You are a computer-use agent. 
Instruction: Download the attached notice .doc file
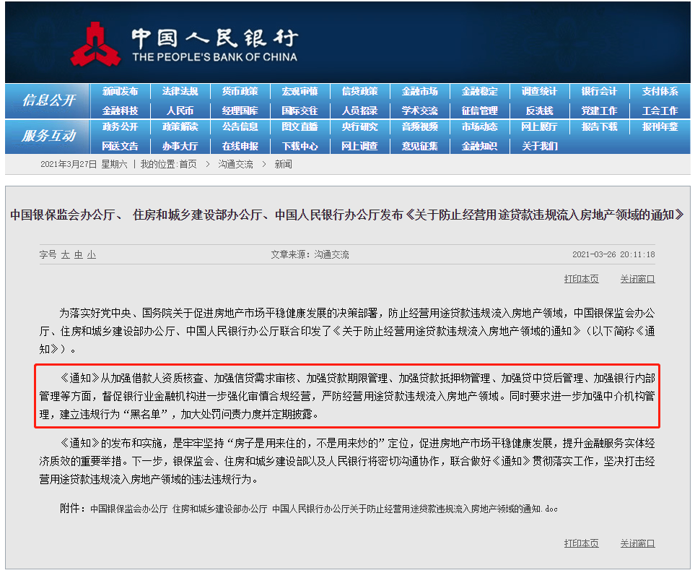coord(324,509)
